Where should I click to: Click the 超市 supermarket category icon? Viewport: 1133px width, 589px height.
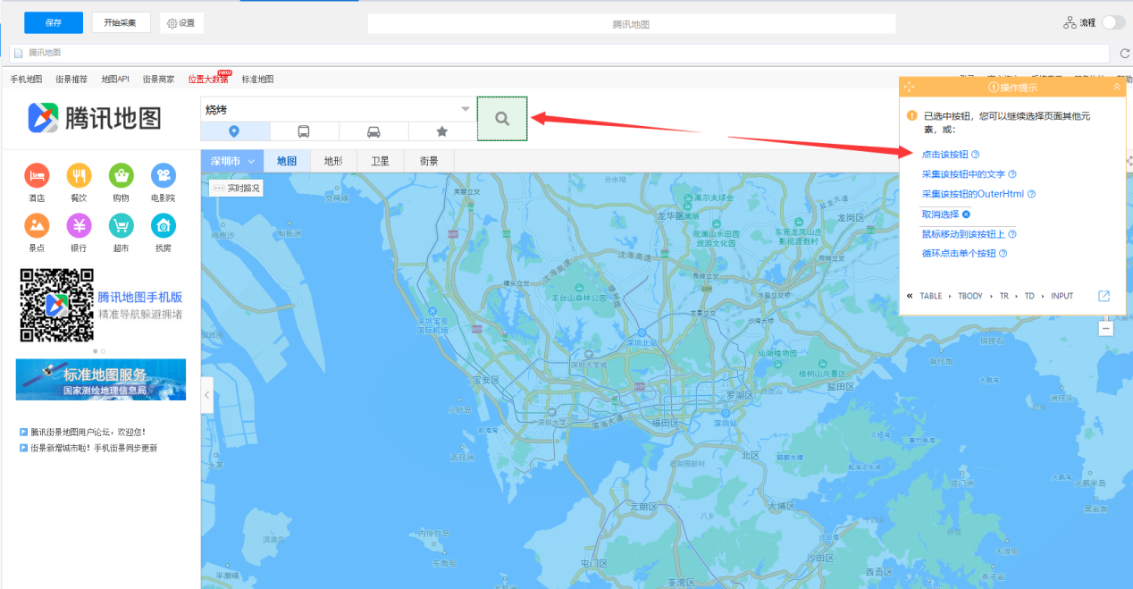(121, 225)
